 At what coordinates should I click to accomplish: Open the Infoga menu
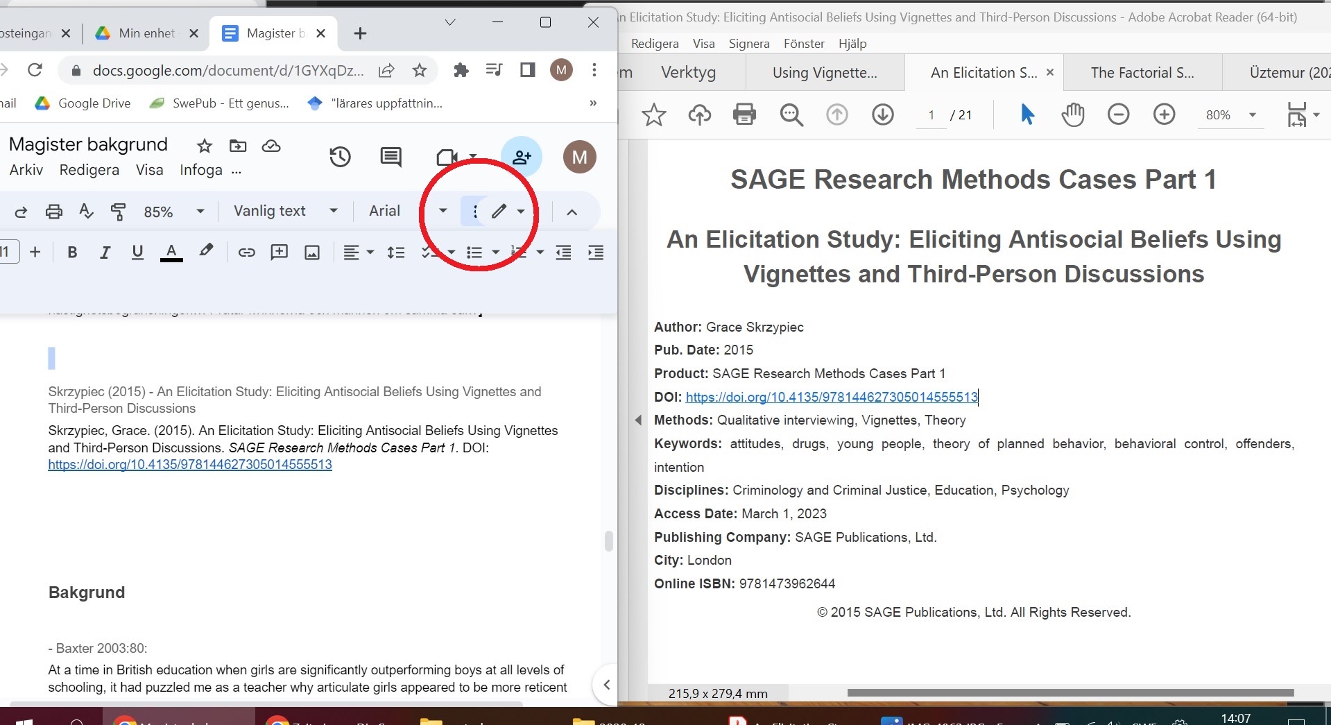[x=200, y=170]
